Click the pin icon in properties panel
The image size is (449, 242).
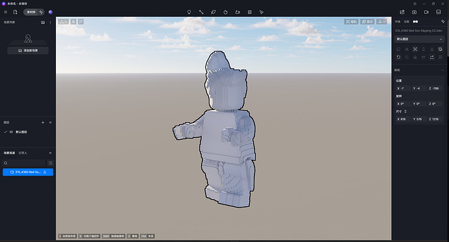(x=442, y=21)
